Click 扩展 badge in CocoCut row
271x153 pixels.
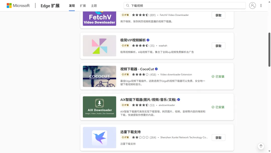[125, 74]
